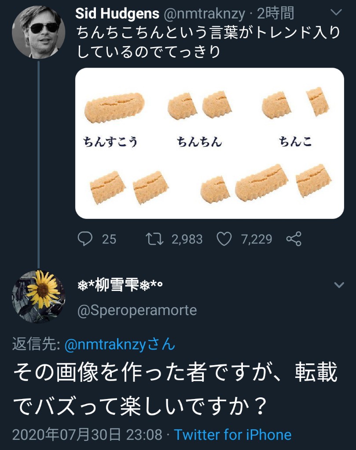Viewport: 356px width, 450px height.
Task: Open the 2時間 timestamp of the tweet
Action: [x=275, y=14]
